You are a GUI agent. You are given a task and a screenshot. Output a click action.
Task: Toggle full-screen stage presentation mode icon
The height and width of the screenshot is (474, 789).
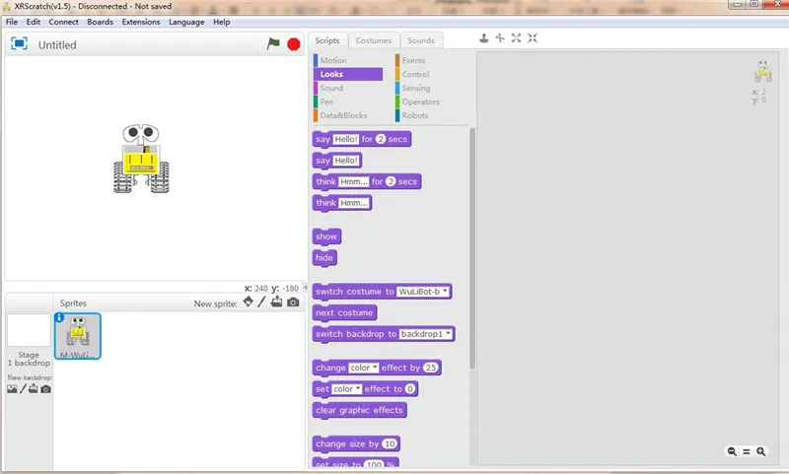click(x=19, y=43)
